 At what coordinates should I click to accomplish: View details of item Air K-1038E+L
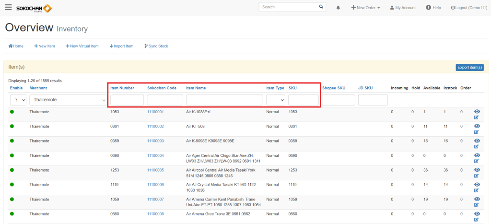pos(477,112)
